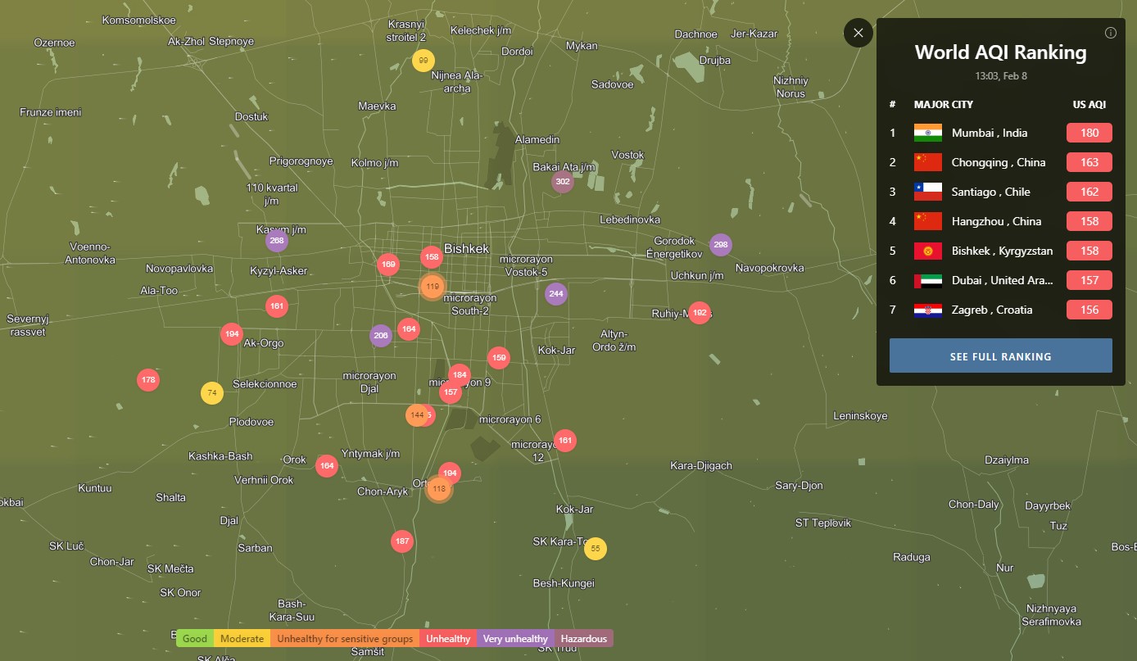Click the yellow 99 station marker

(x=424, y=61)
